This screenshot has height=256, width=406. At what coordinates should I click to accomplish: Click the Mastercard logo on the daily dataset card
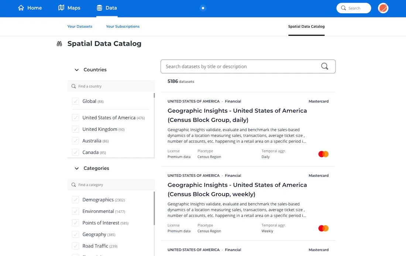click(x=323, y=154)
